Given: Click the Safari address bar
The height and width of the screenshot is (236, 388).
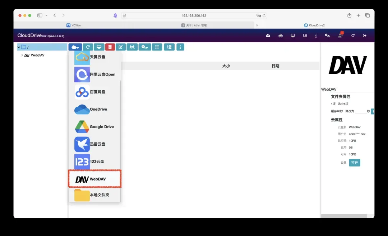Looking at the screenshot, I should (x=194, y=15).
